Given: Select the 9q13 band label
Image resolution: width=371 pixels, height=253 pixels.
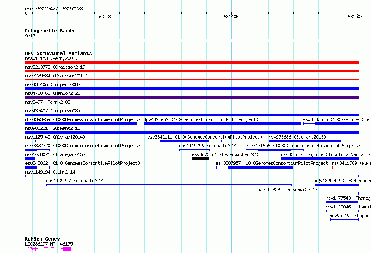Looking at the screenshot, I should 30,36.
